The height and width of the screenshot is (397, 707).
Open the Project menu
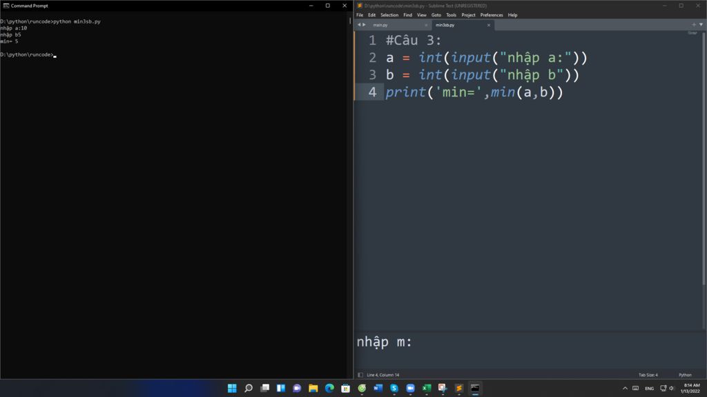(468, 15)
